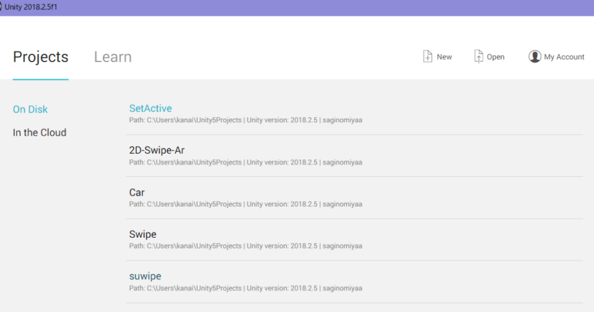Click the Unity logo in title bar
This screenshot has width=594, height=312.
click(1, 7)
